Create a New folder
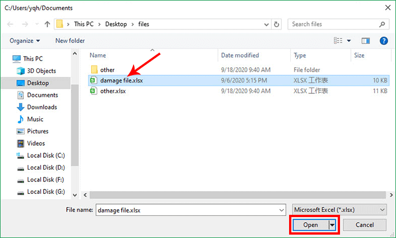The width and height of the screenshot is (396, 238). [70, 41]
